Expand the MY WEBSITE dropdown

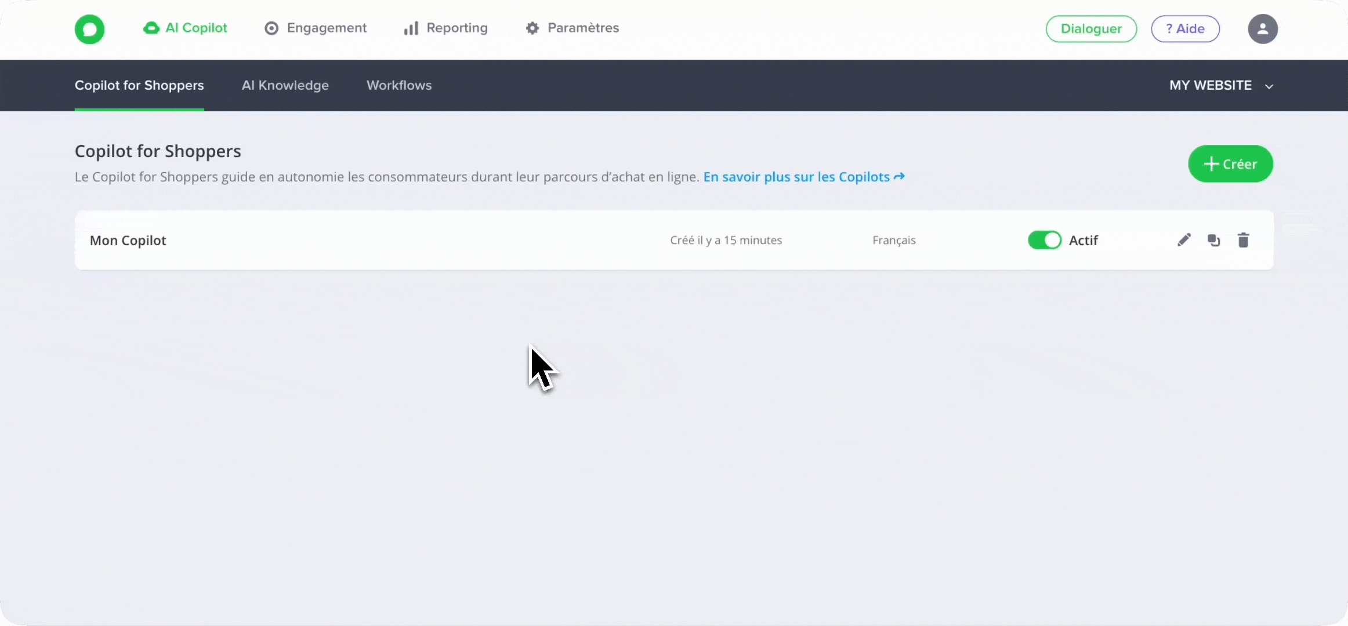click(x=1211, y=85)
